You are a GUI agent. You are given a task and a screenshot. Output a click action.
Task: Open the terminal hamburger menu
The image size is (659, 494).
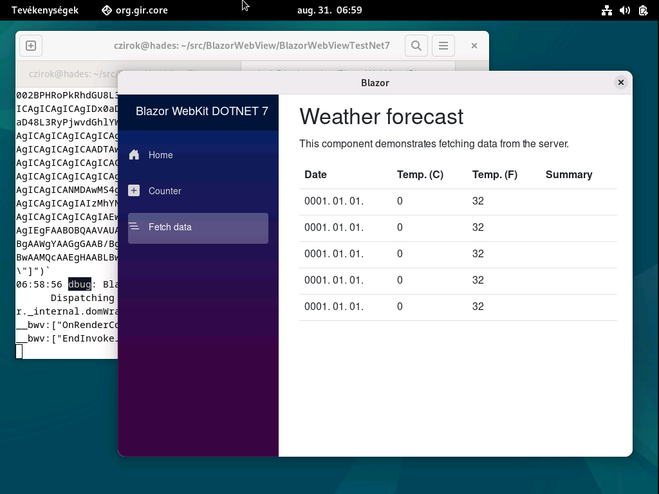click(443, 46)
